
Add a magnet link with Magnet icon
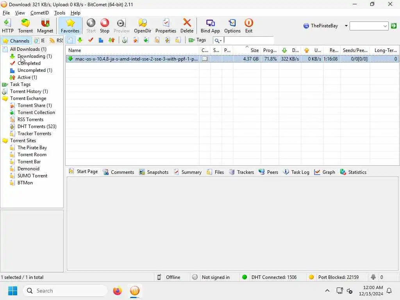point(45,26)
